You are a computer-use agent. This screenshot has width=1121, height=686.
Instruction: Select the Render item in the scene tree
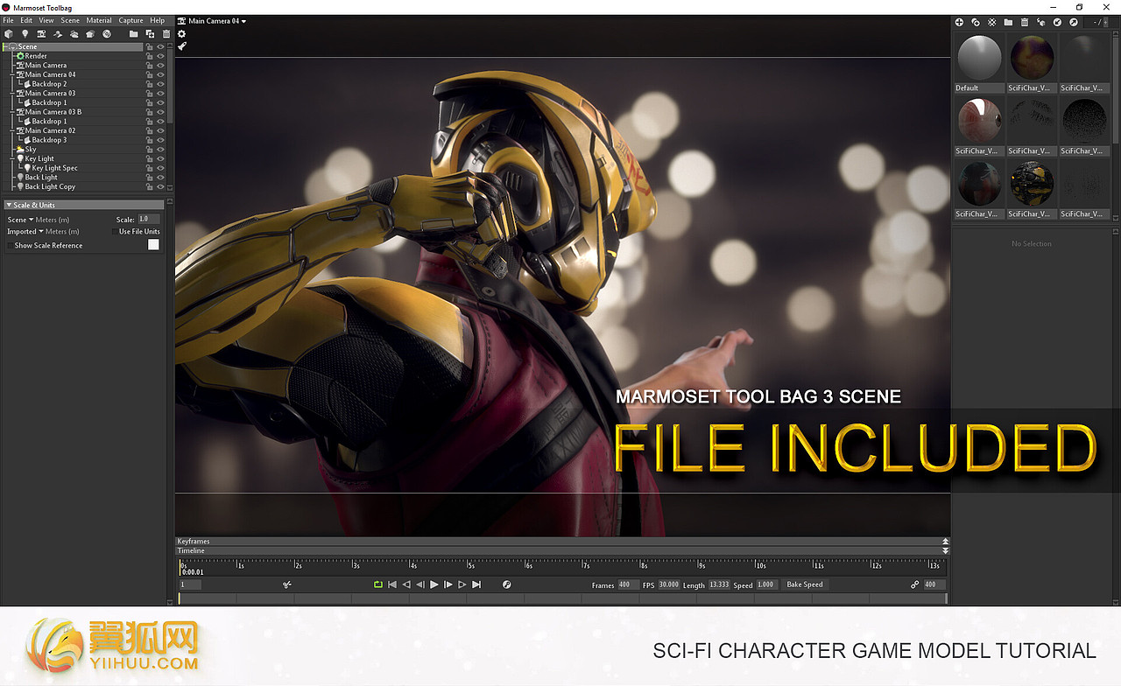36,56
